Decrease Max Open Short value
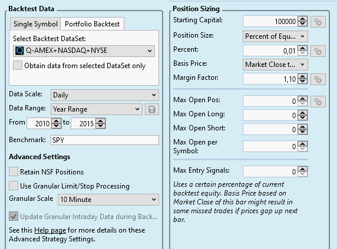 click(303, 132)
